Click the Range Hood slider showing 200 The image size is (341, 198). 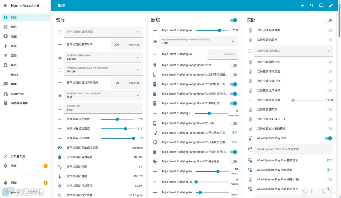[x=212, y=30]
